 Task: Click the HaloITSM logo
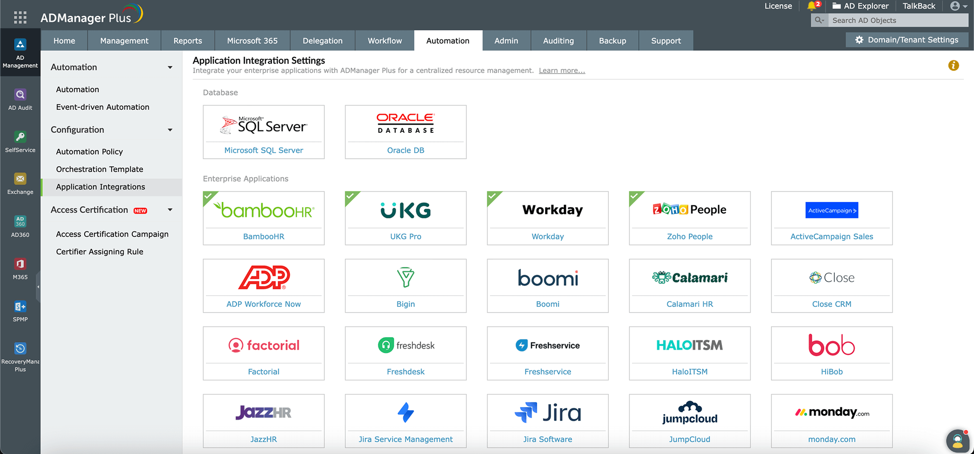690,345
